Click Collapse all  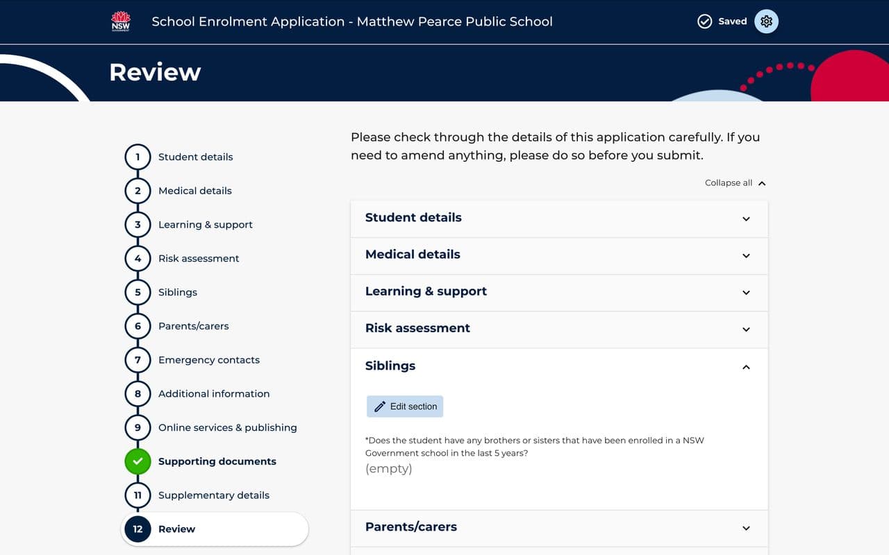(736, 183)
